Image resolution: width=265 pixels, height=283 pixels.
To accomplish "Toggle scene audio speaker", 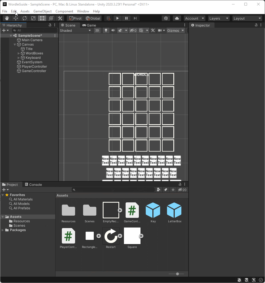I will [x=113, y=30].
